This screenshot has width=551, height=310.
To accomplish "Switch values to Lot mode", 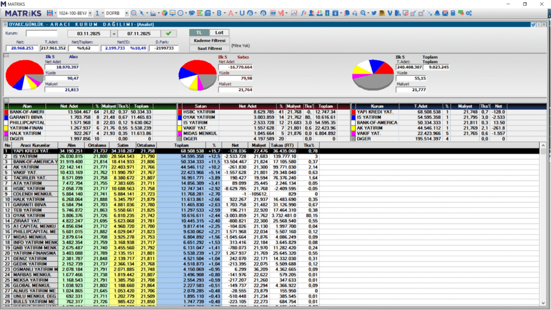I will (218, 33).
